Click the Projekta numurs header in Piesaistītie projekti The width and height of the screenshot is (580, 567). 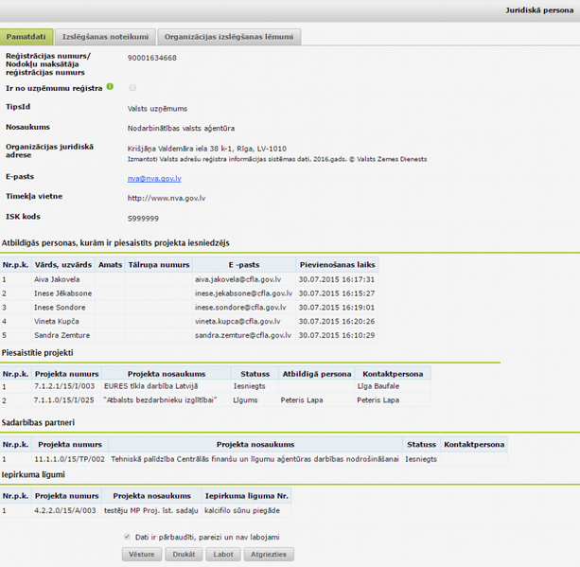[x=66, y=373]
